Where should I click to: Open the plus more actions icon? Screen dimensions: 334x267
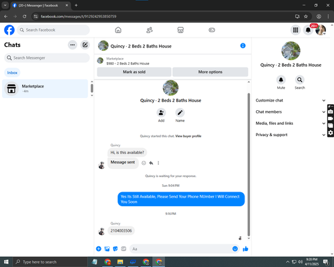tap(99, 249)
